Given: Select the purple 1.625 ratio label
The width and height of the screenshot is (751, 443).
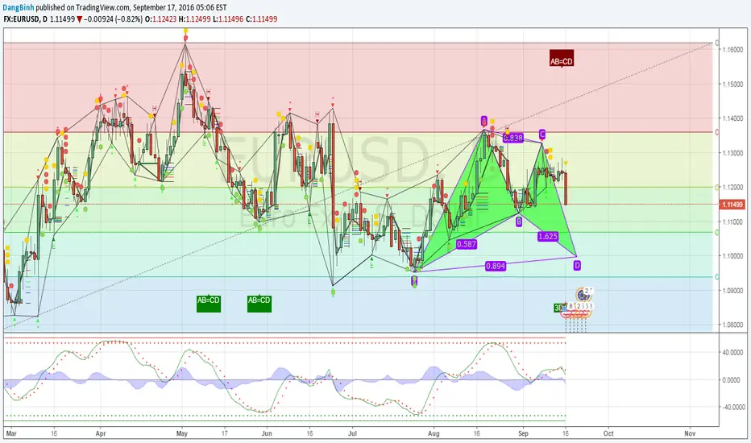Looking at the screenshot, I should click(x=547, y=236).
